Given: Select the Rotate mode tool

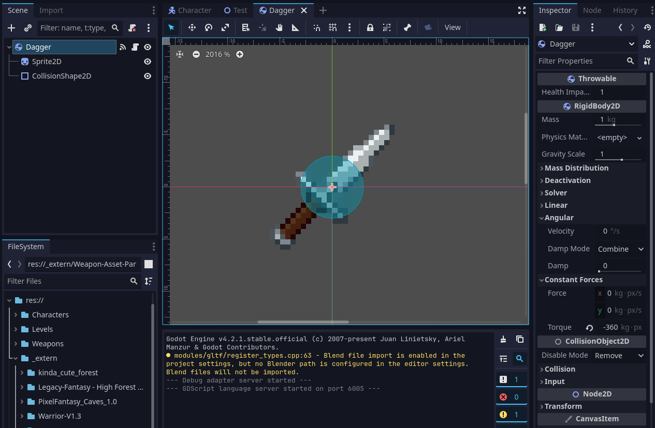Looking at the screenshot, I should [x=208, y=27].
